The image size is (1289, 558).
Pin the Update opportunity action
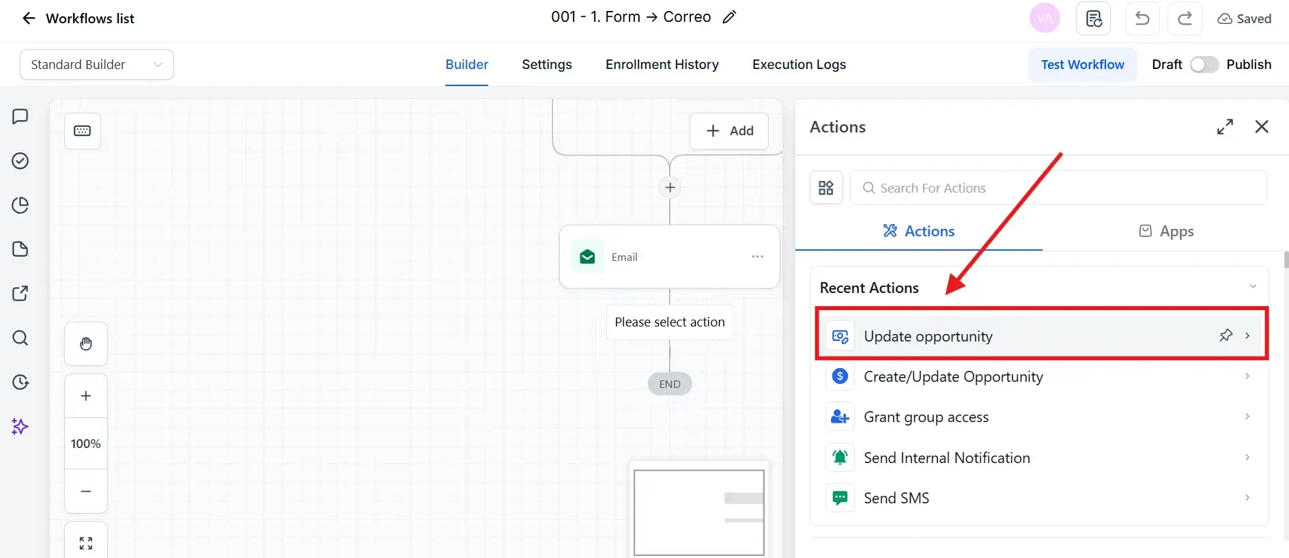[x=1226, y=335]
